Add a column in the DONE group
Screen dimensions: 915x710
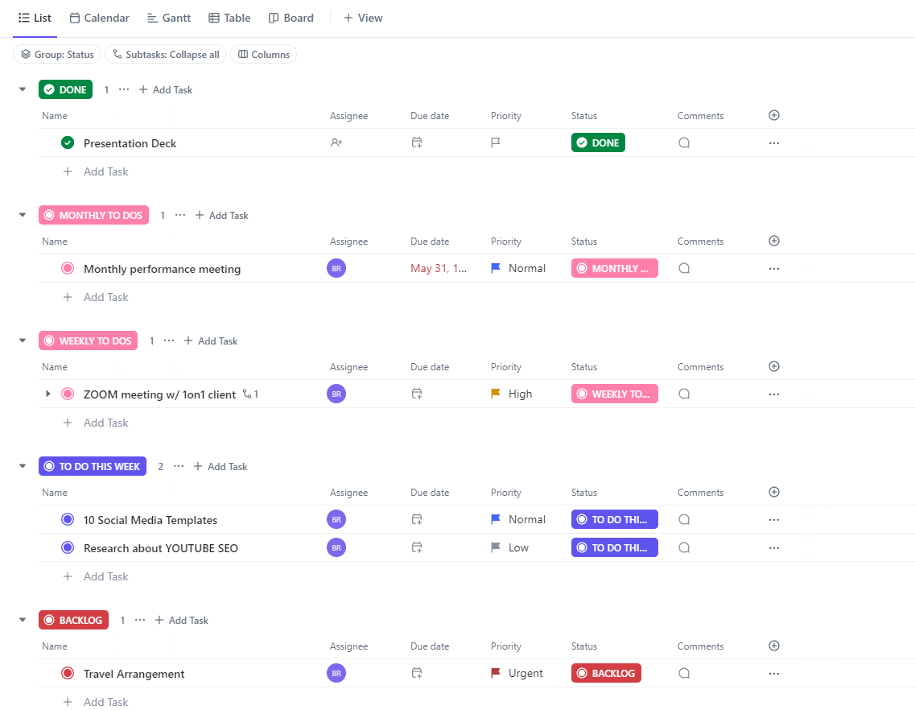774,115
